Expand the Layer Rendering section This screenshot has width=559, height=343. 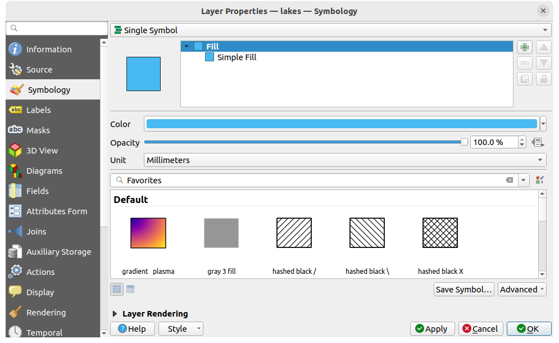click(115, 314)
